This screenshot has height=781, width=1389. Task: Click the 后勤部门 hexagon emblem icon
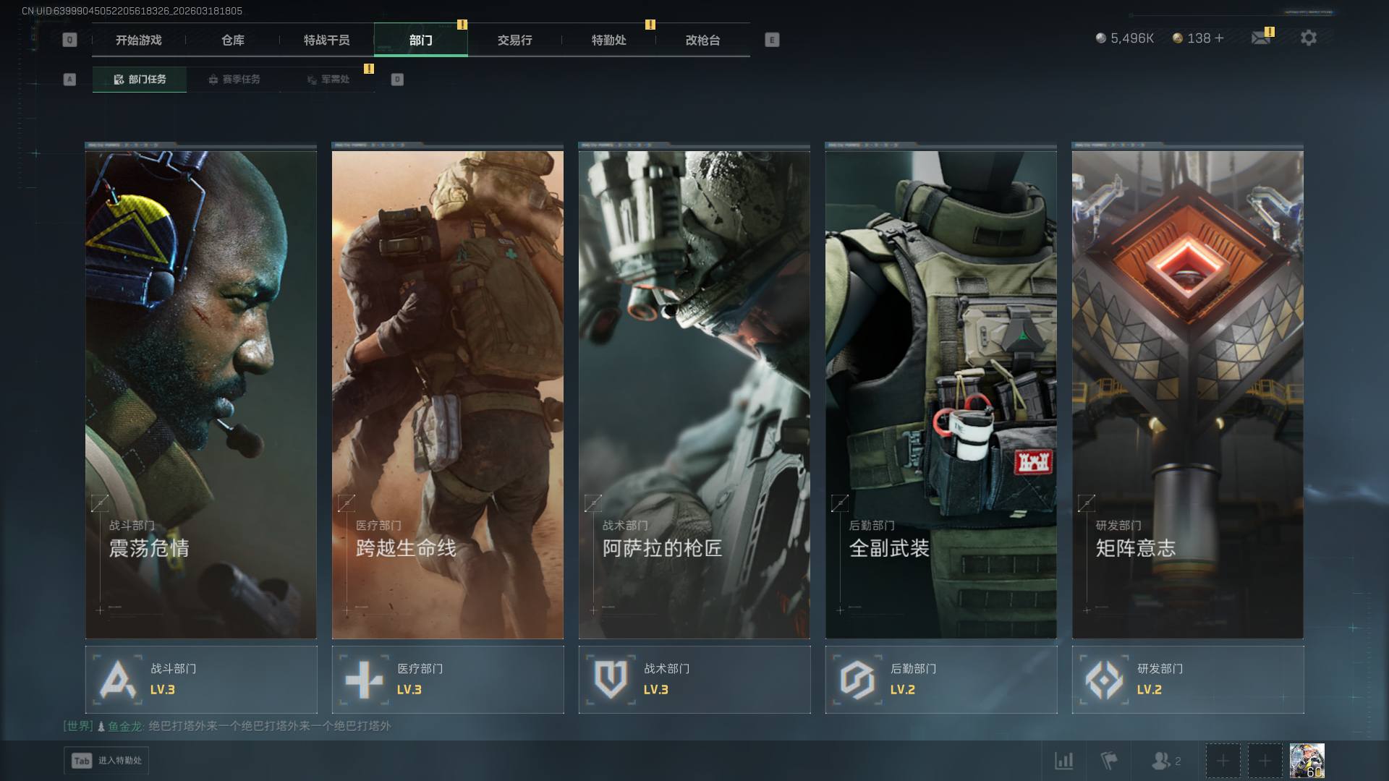click(857, 680)
